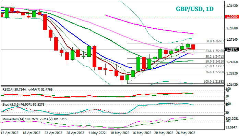This screenshot has width=239, height=136.
Task: Click the Stoch(5,3,3) 76.9071 82.5278 label
Action: 23,105
